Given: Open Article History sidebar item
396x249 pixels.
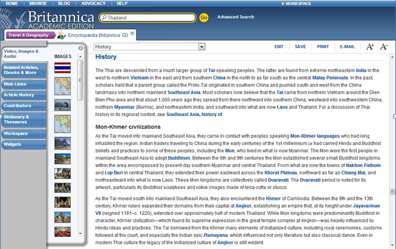Looking at the screenshot, I should coord(24,95).
